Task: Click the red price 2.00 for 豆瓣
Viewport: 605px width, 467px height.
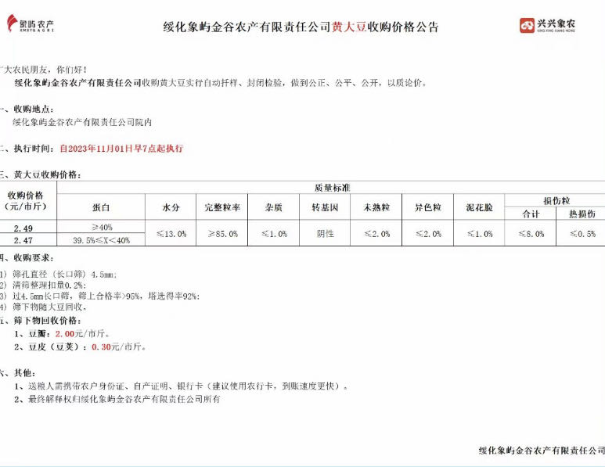Action: point(64,333)
